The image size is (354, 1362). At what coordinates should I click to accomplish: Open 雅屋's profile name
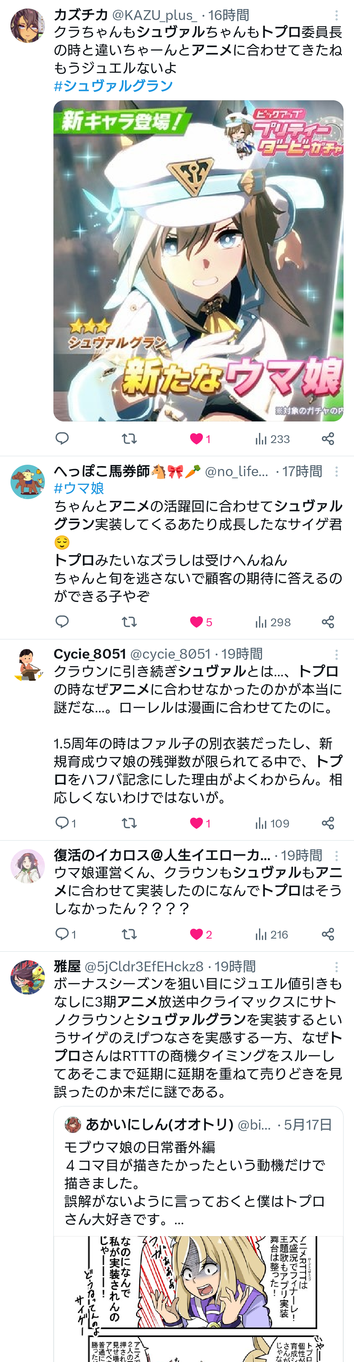(x=67, y=966)
